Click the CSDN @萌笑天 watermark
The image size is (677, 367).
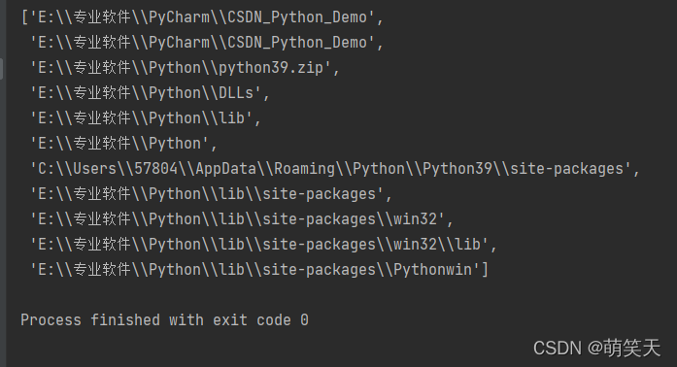tap(596, 348)
